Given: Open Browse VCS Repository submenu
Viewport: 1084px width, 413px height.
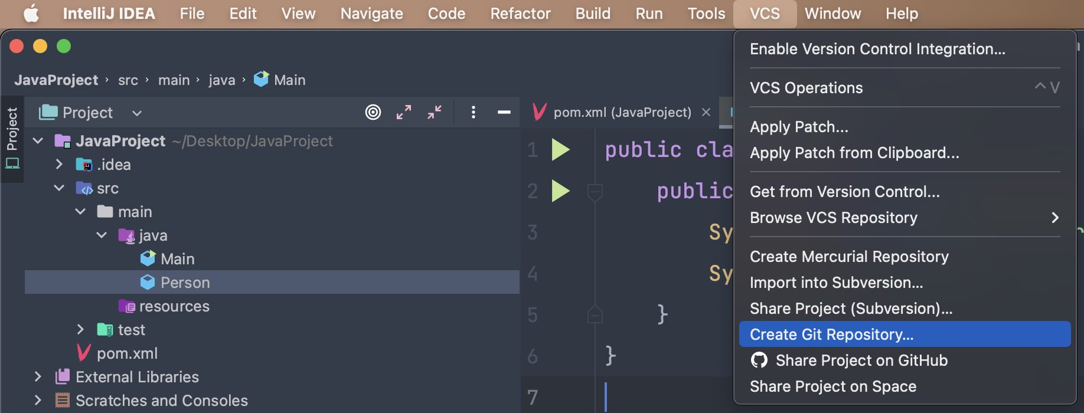Looking at the screenshot, I should [905, 218].
